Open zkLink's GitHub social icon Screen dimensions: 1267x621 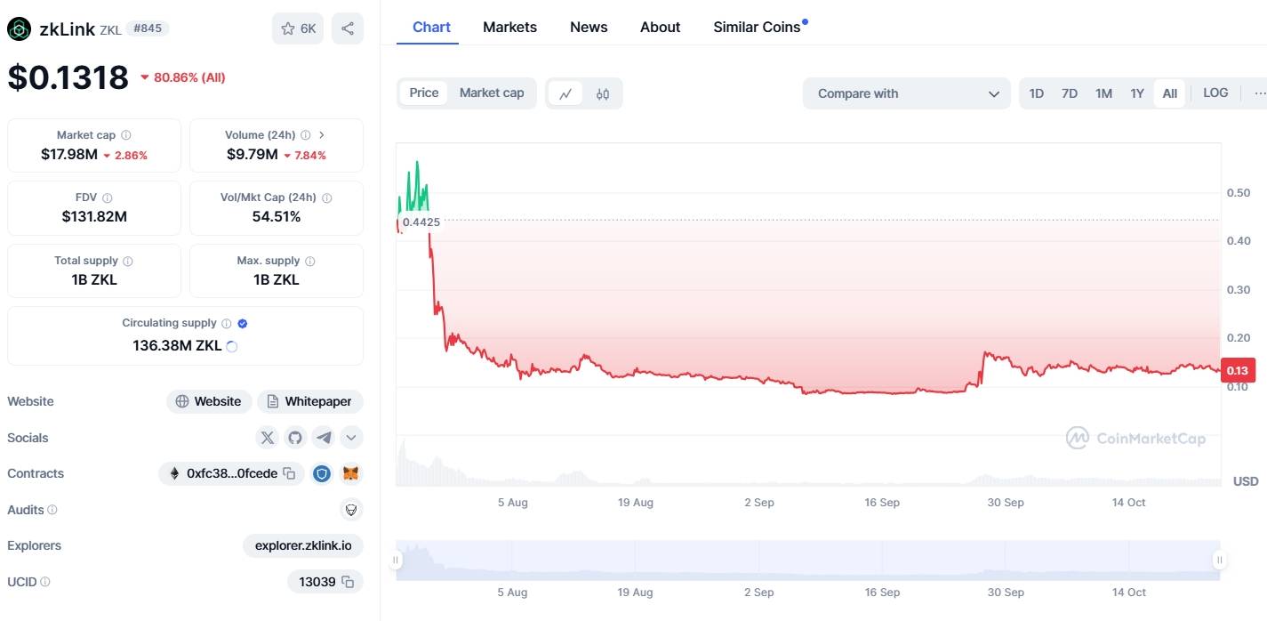[295, 438]
